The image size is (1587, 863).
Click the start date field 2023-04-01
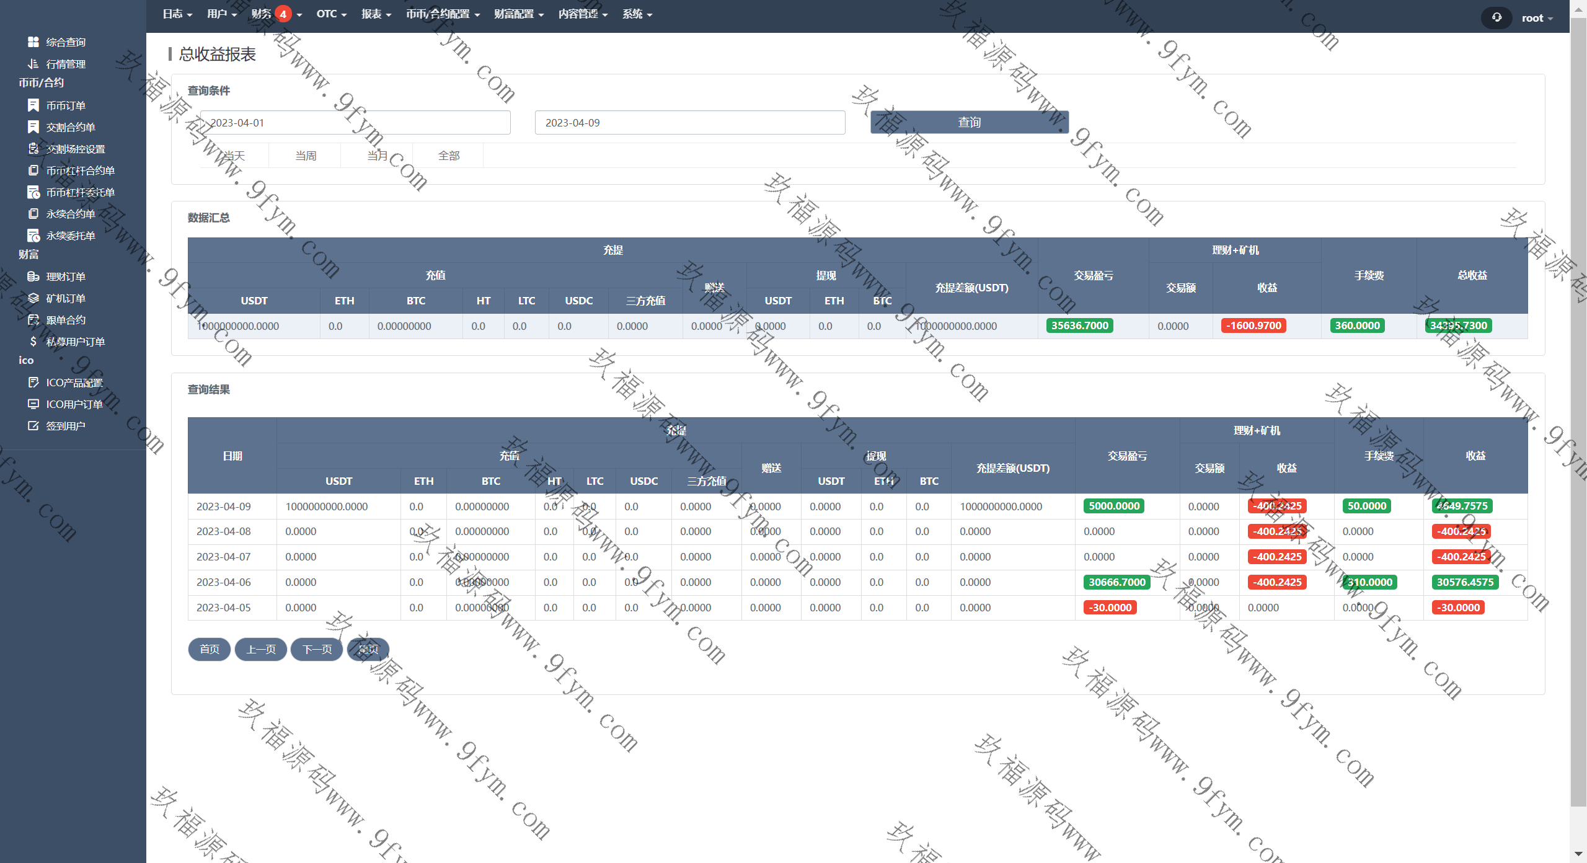[355, 123]
